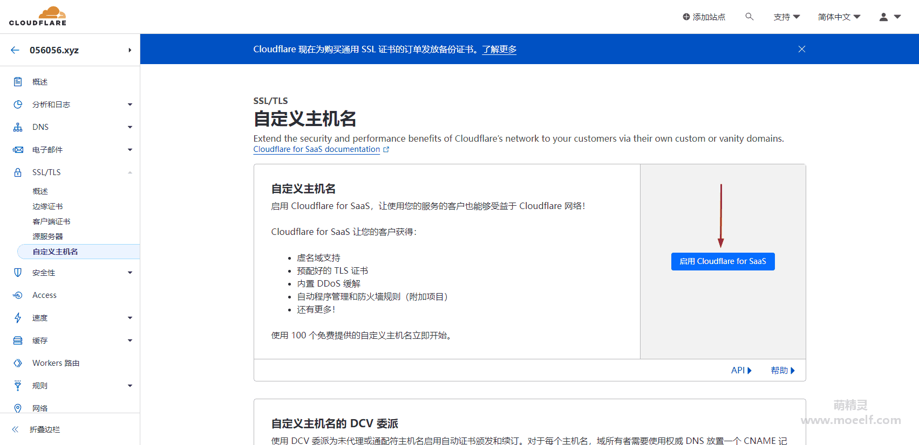This screenshot has height=445, width=919.
Task: Open the 056056.xyz domain switcher arrow
Action: click(x=130, y=50)
